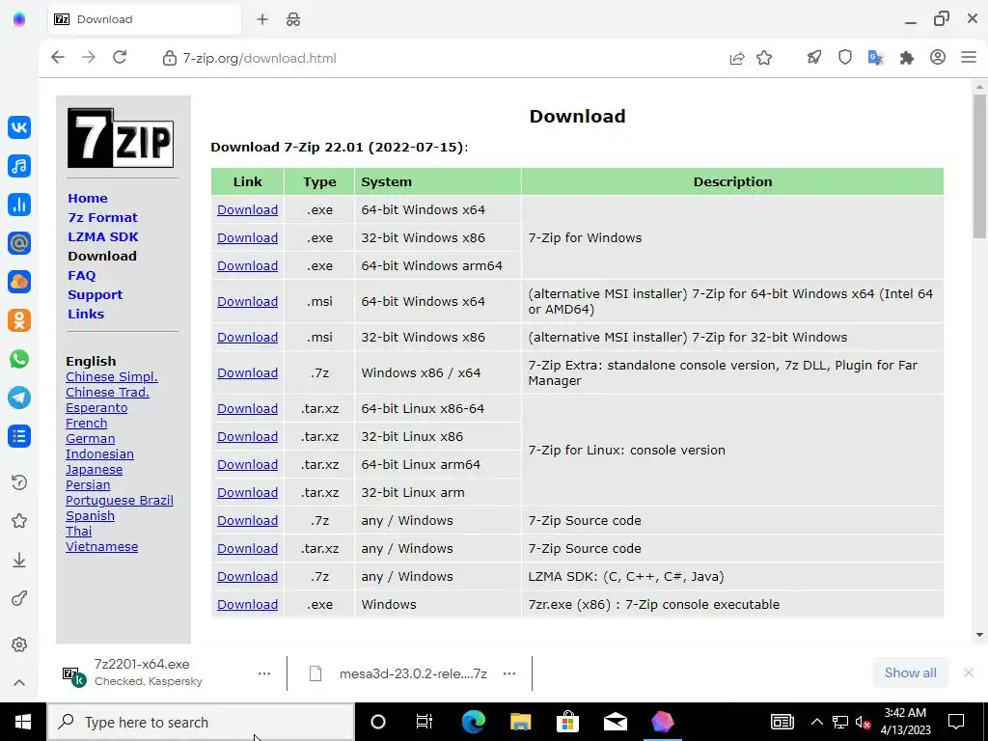
Task: Select the Download browser tab
Action: (x=145, y=19)
